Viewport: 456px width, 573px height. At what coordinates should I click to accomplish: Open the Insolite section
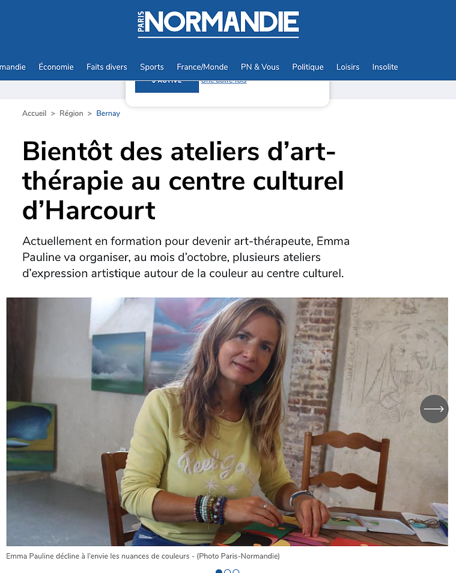point(385,67)
